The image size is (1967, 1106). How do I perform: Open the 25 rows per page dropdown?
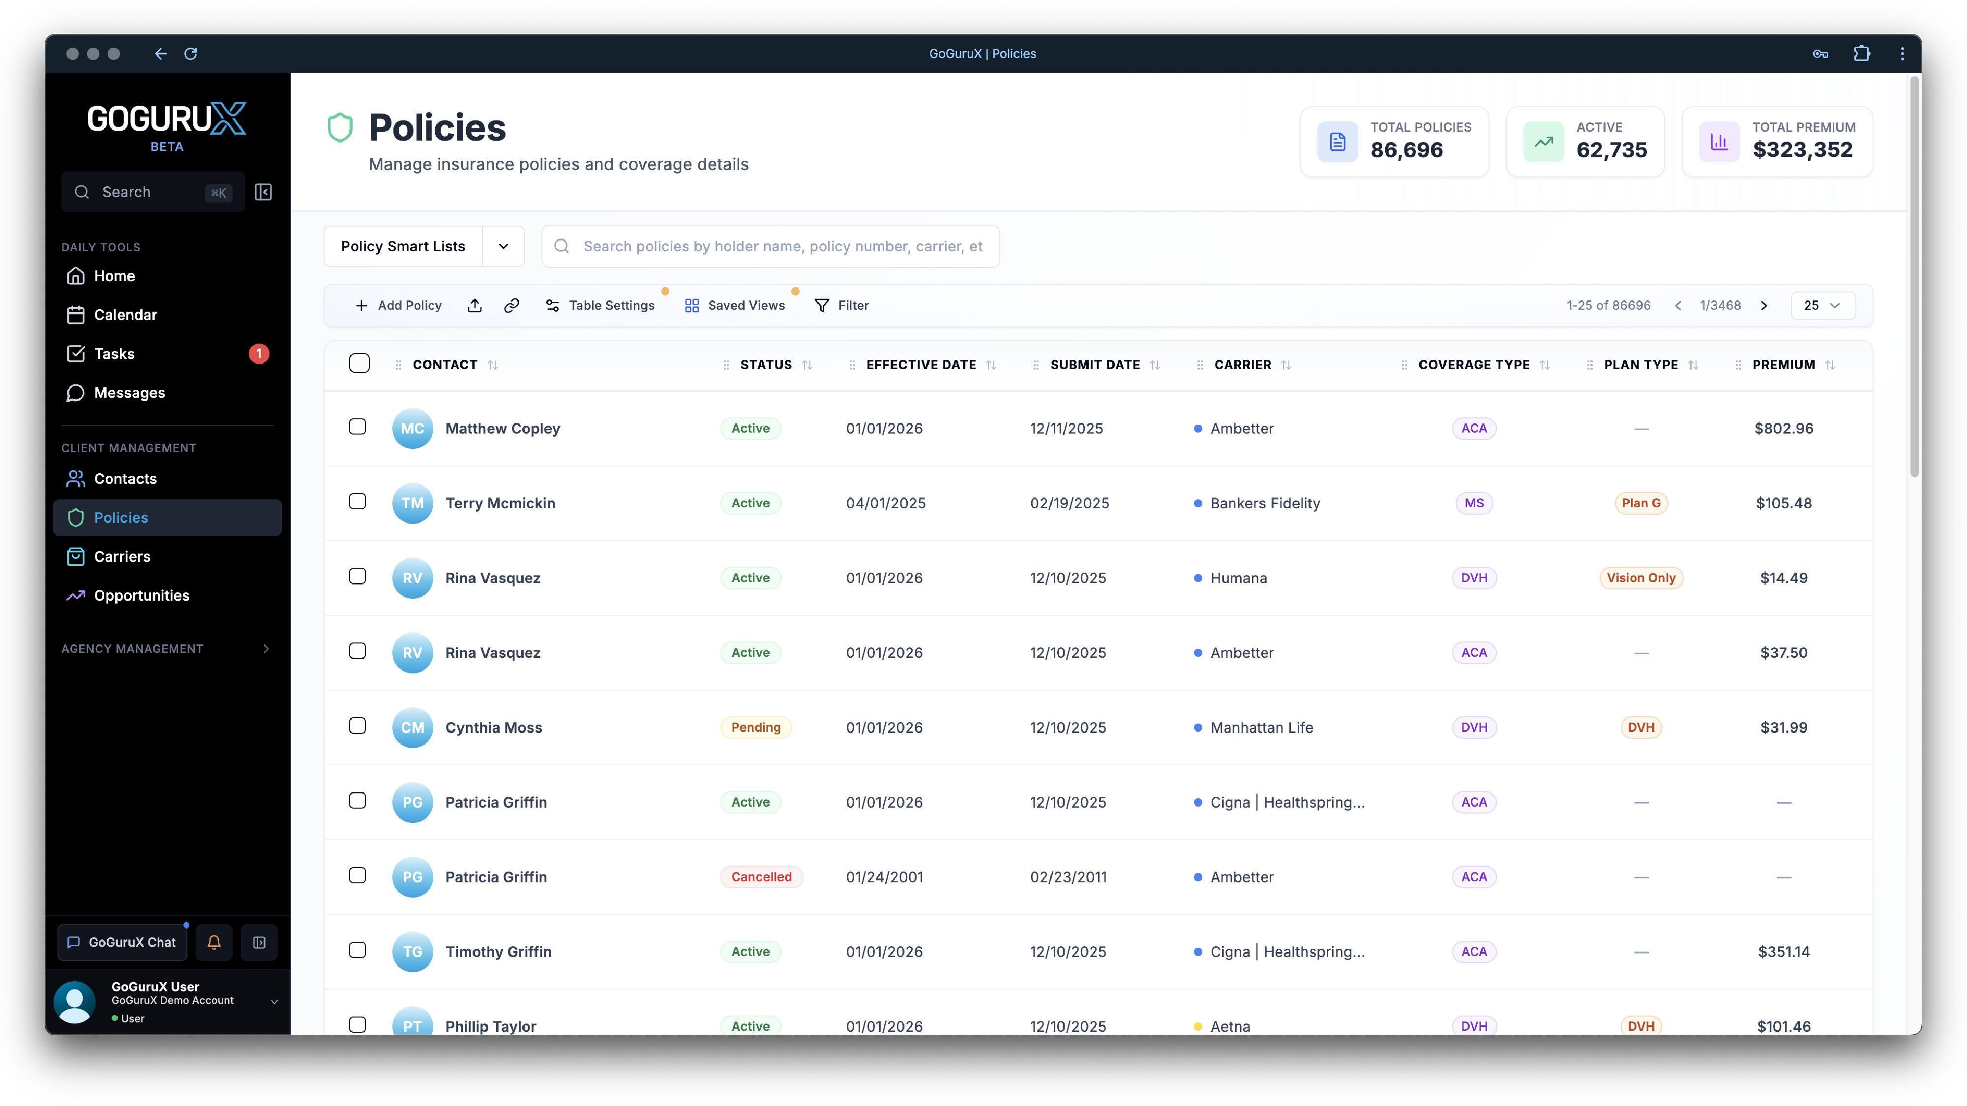1823,305
